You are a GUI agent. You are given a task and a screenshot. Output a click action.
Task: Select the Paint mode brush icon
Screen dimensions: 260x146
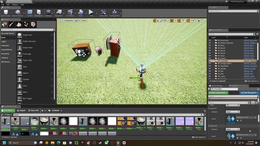[x=12, y=24]
